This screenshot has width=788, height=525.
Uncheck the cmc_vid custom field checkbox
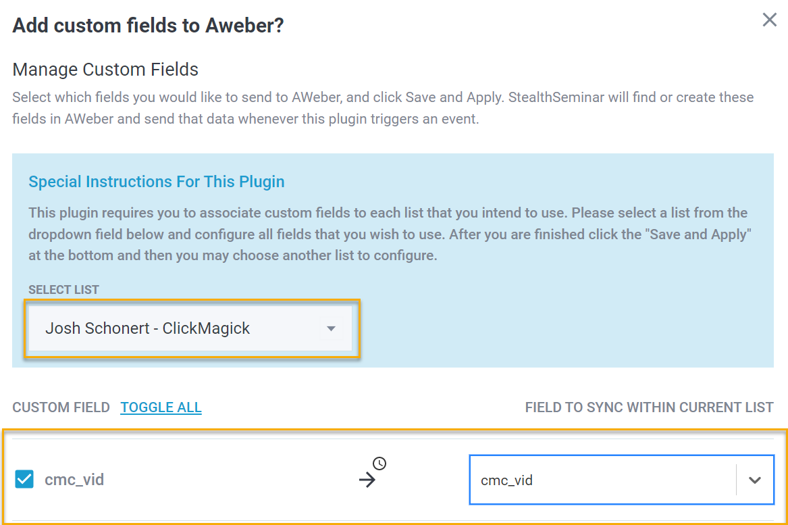coord(24,480)
